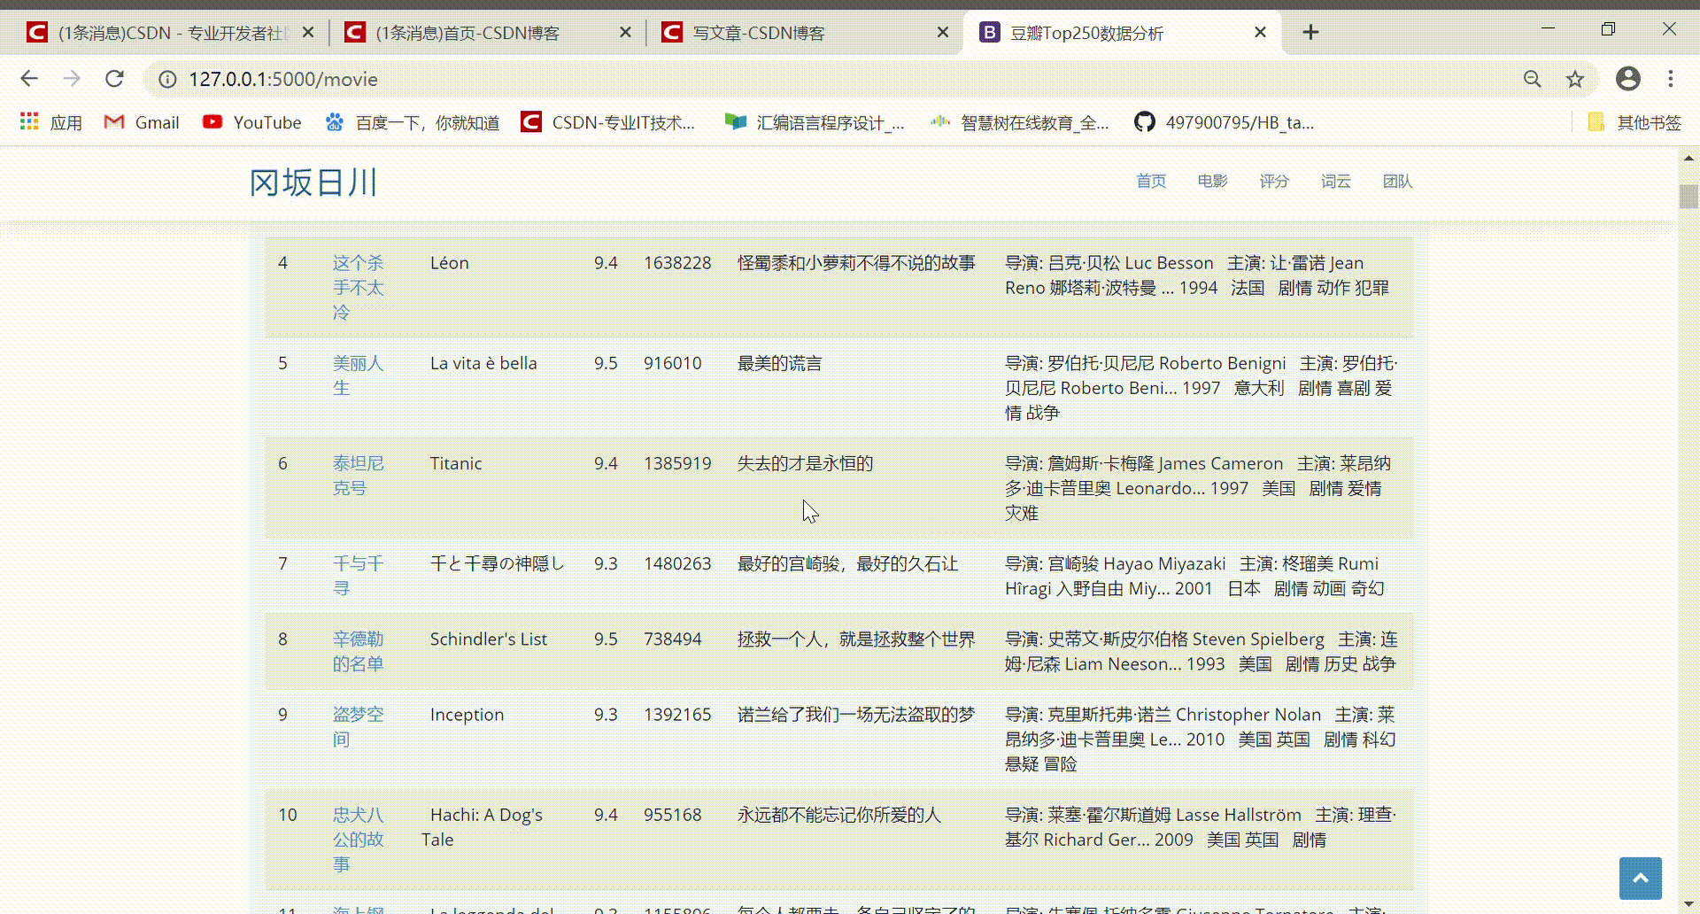This screenshot has height=914, width=1700.
Task: Open the Chrome three-dot menu
Action: pos(1671,79)
